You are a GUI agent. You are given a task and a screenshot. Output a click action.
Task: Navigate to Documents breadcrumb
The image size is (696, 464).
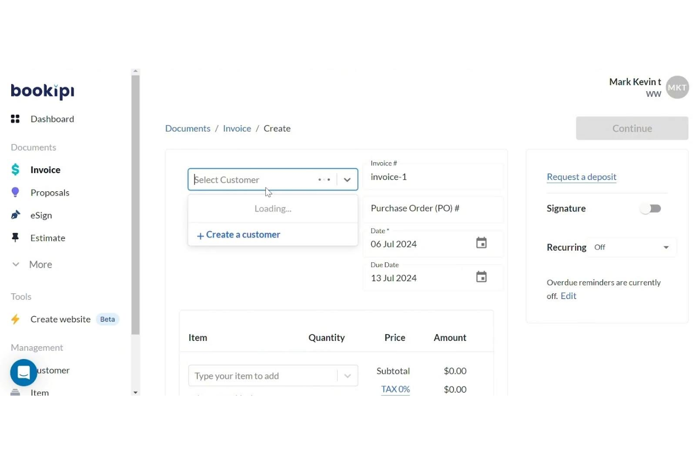(x=187, y=128)
